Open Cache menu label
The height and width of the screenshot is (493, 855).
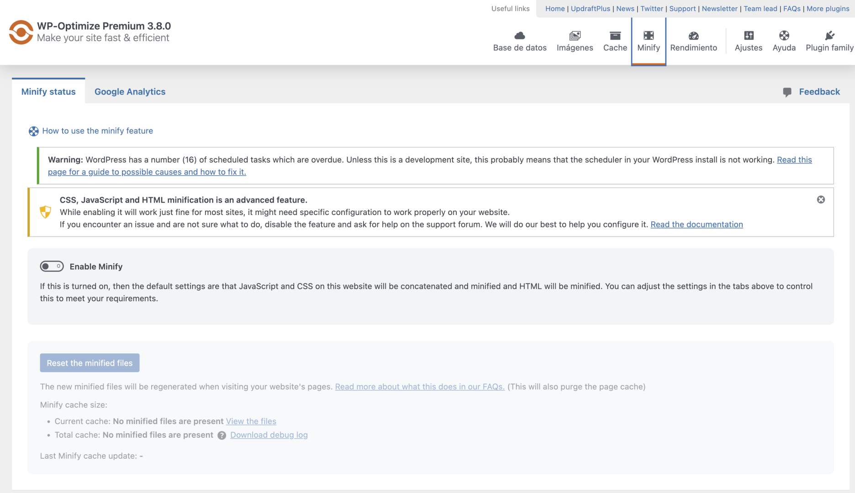[615, 47]
